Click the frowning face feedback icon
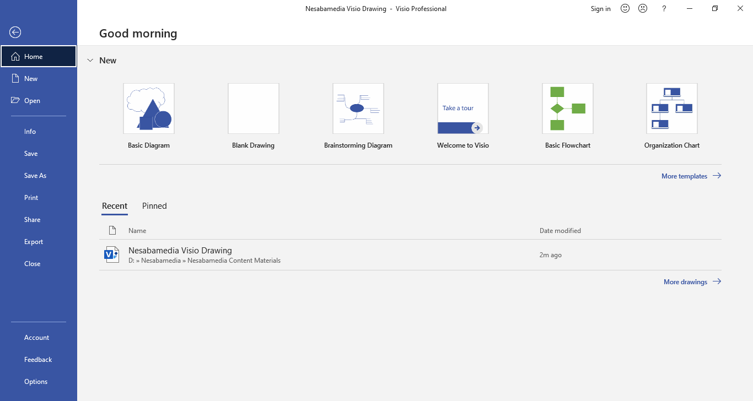The image size is (753, 401). pyautogui.click(x=642, y=9)
